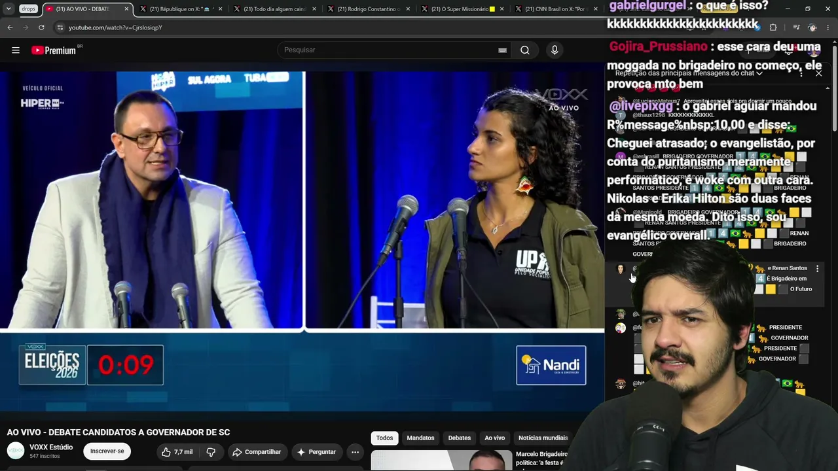Open the Chrome three-dot menu
This screenshot has height=471, width=838.
pos(829,27)
